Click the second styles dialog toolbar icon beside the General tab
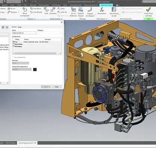Screen dimensions: 156x148 7,27
